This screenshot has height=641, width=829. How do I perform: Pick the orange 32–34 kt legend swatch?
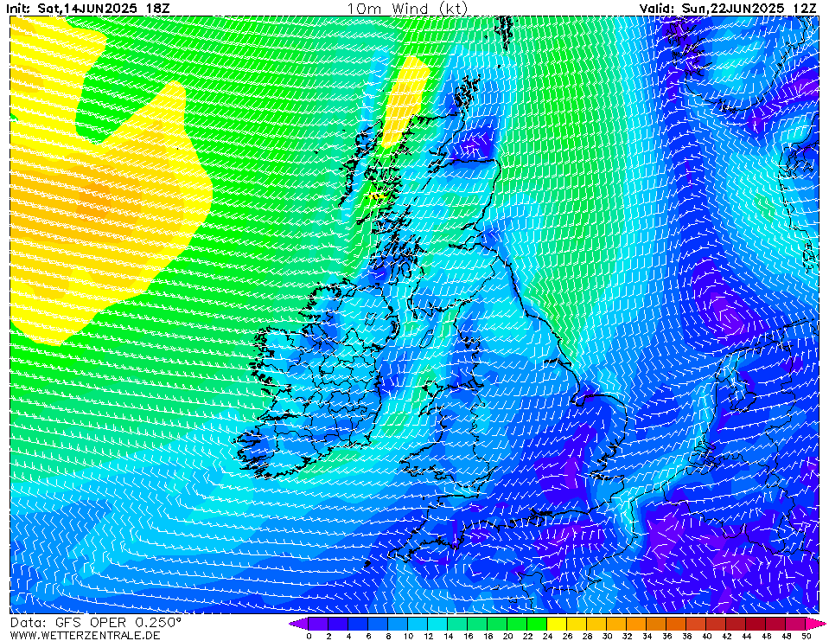pyautogui.click(x=636, y=624)
